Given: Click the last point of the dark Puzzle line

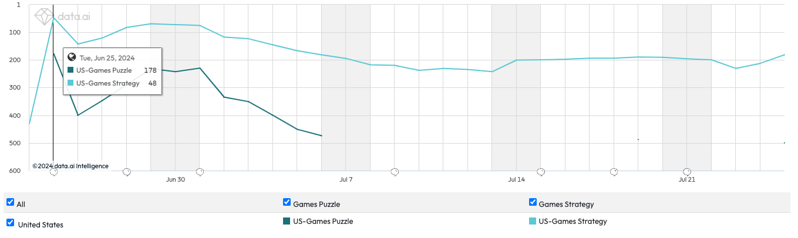Looking at the screenshot, I should tap(322, 136).
